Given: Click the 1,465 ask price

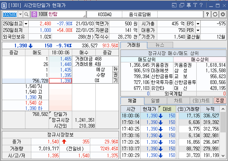Looking at the screenshot, I should (66, 59).
